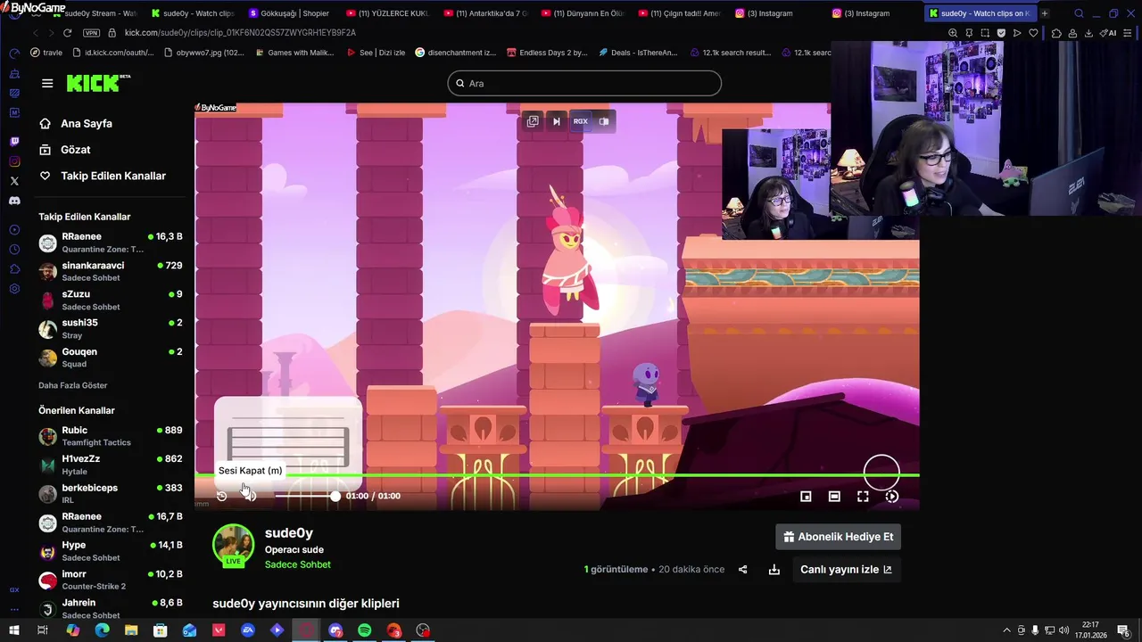This screenshot has height=642, width=1142.
Task: Click the Kick logo
Action: (98, 83)
